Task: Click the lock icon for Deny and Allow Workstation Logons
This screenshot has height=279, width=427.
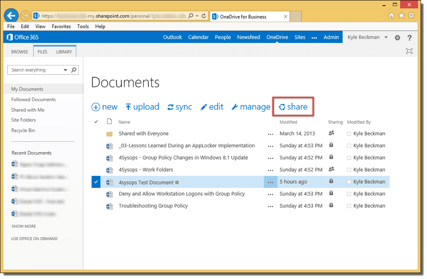Action: [x=331, y=193]
